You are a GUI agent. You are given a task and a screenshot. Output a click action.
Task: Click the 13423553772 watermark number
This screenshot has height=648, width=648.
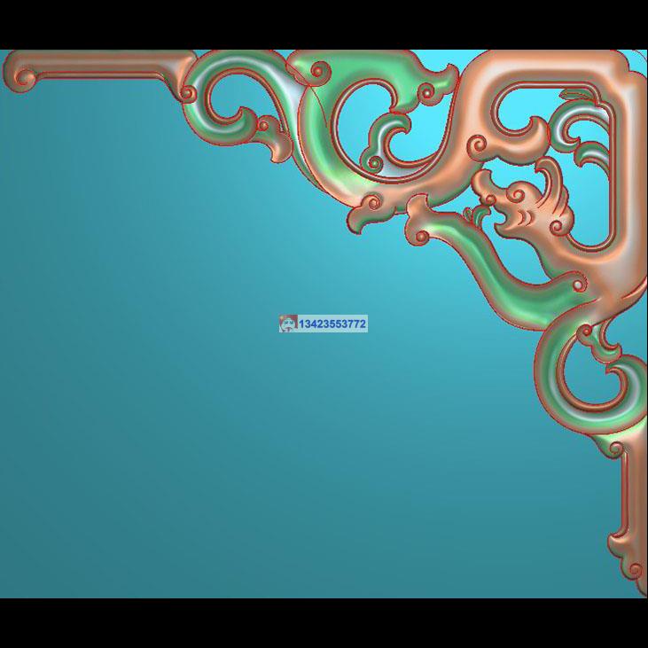[x=332, y=324]
